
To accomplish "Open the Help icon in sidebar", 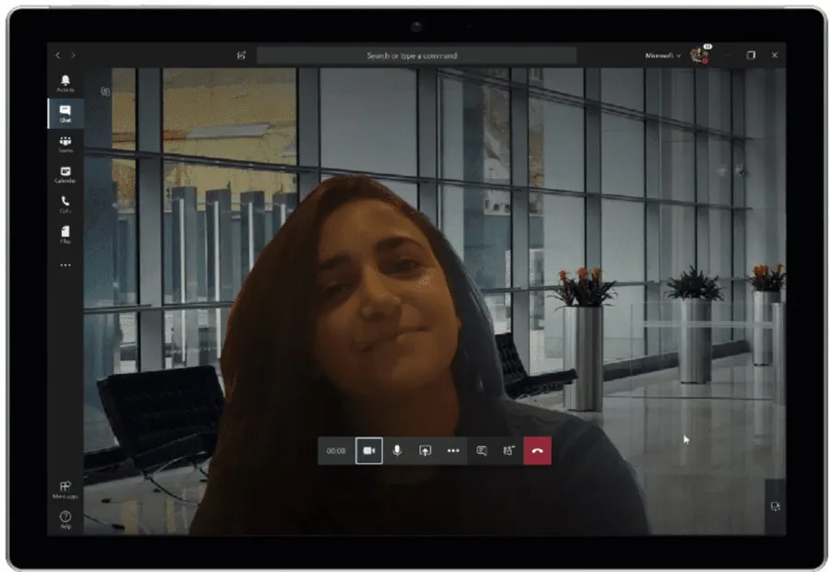I will click(x=65, y=519).
